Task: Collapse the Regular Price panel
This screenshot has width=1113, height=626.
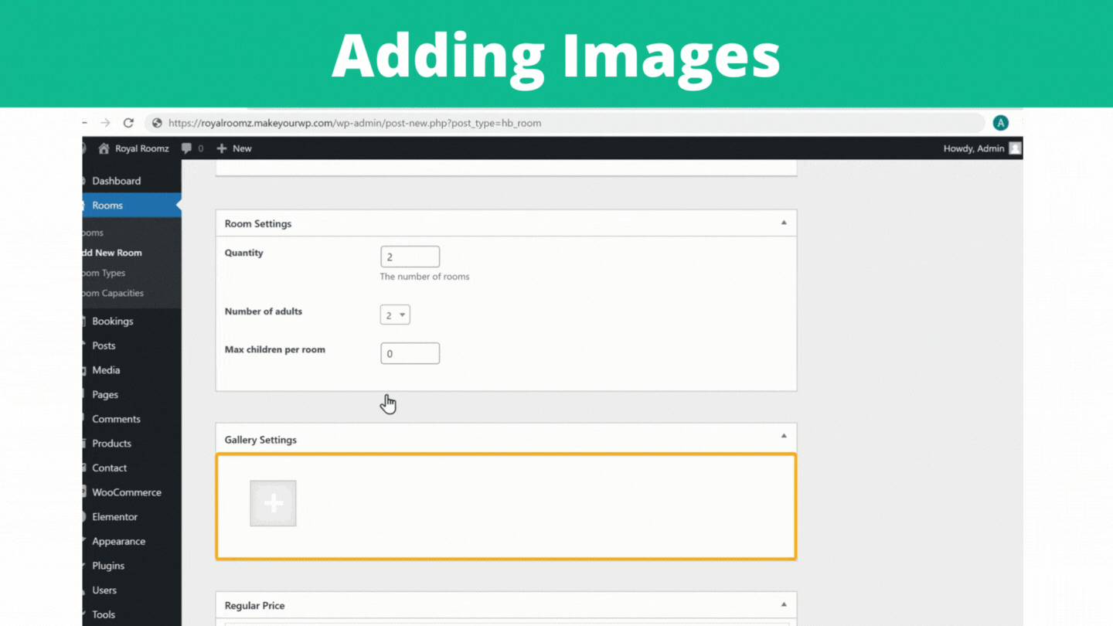Action: [783, 604]
